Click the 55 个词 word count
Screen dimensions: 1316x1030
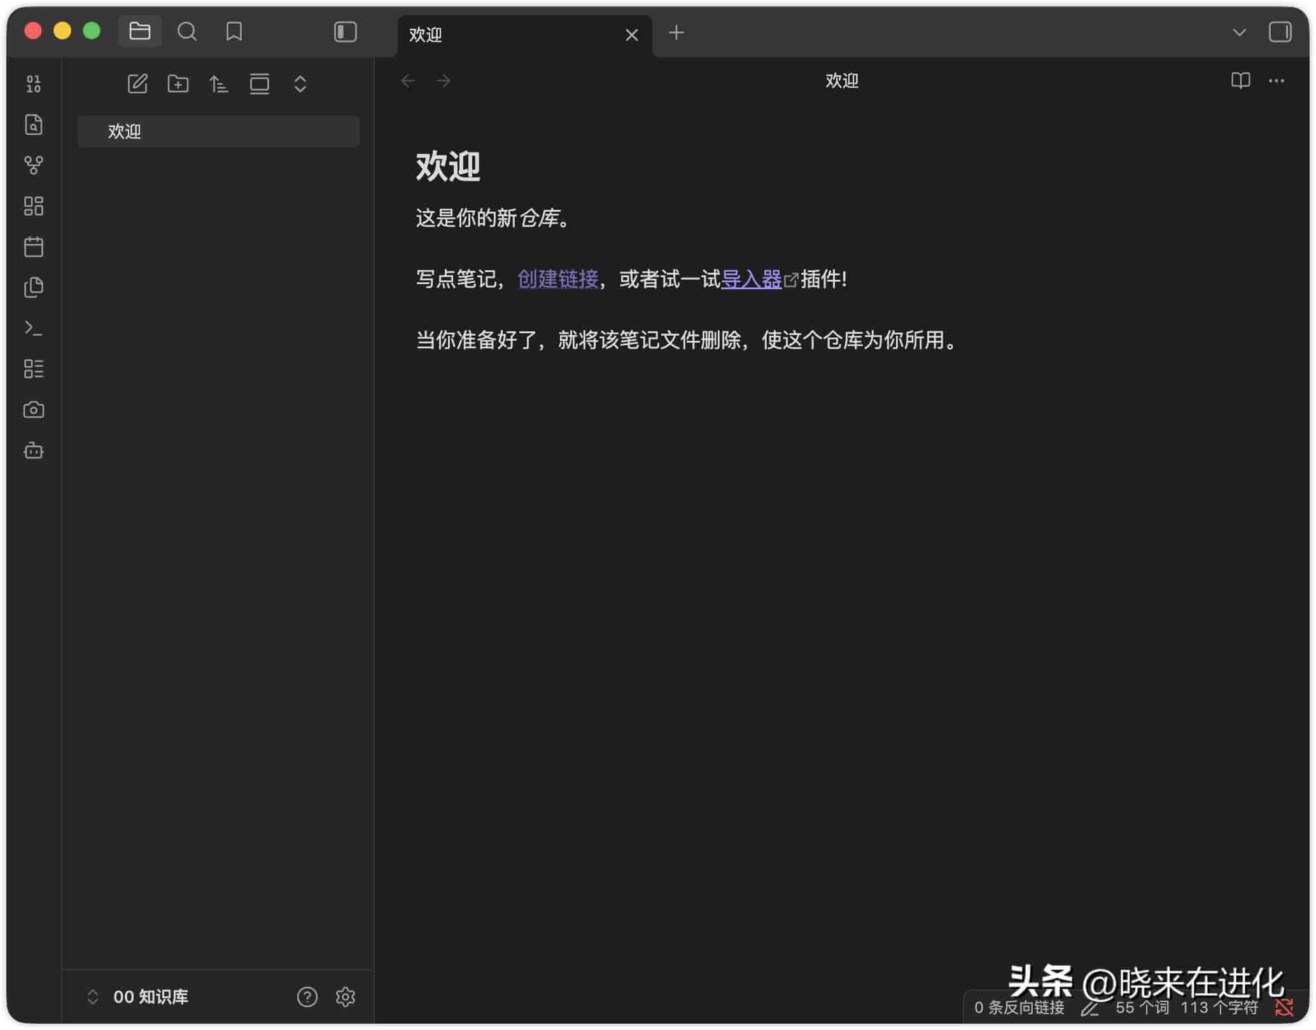click(1142, 1007)
